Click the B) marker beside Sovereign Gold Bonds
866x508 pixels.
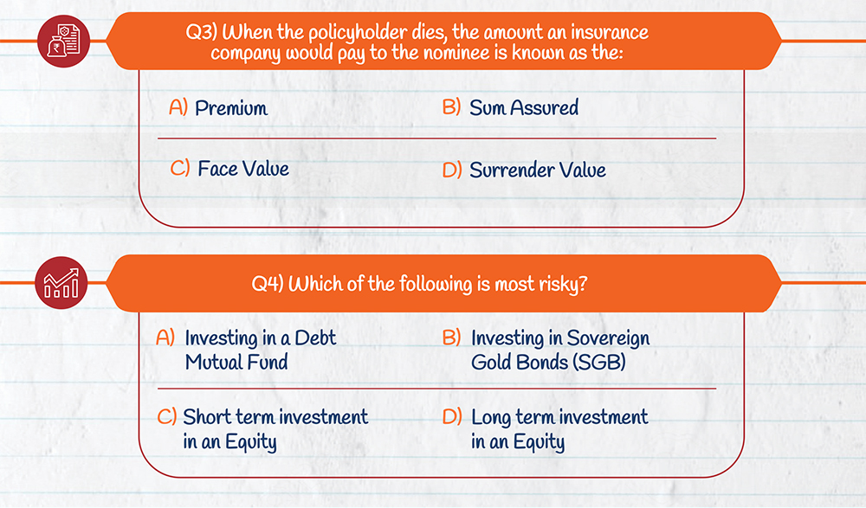(451, 338)
